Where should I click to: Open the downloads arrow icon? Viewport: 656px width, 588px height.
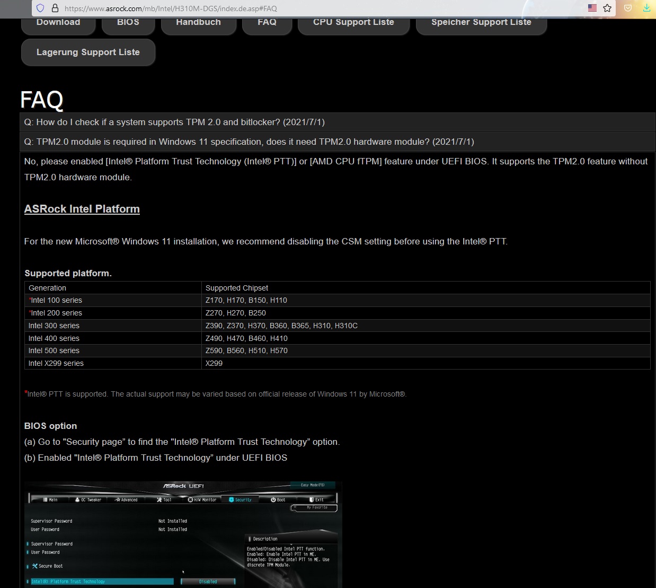[646, 8]
